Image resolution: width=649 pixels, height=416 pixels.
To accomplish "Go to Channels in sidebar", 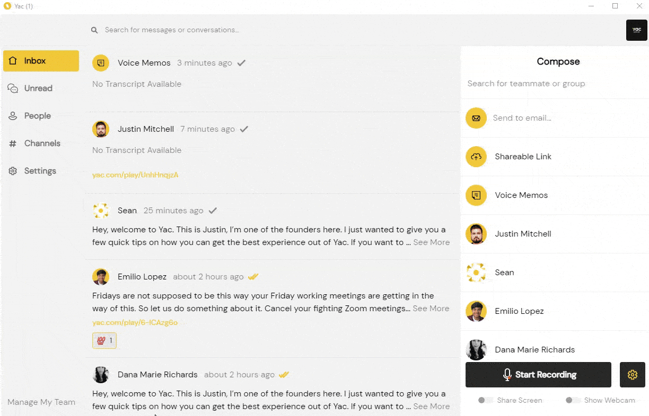I will click(42, 143).
